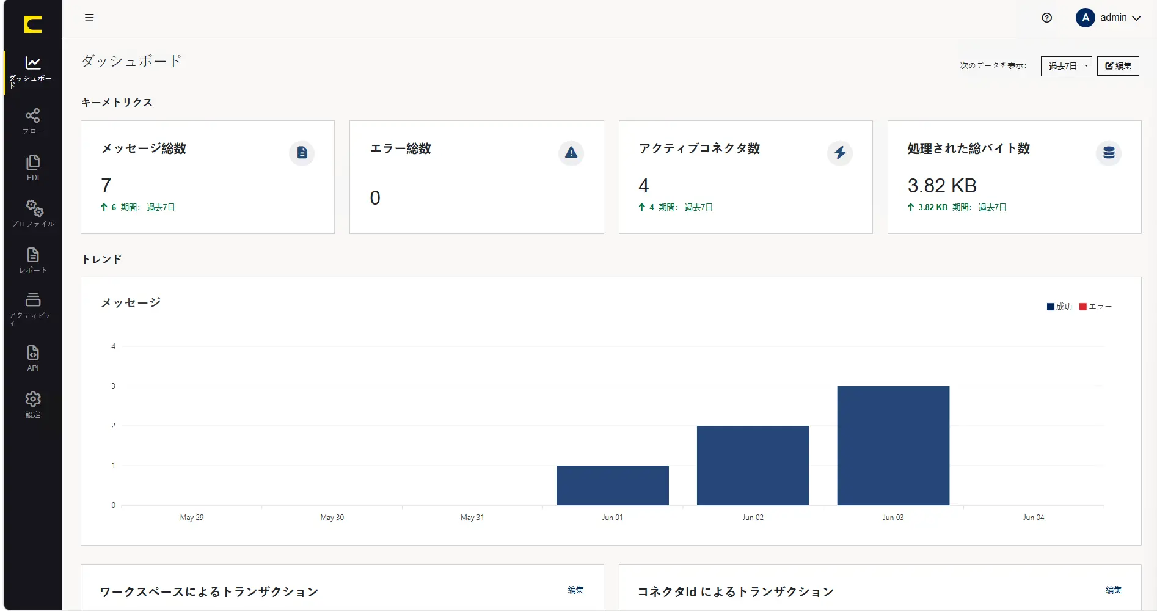Click the メッセージ chart title
This screenshot has height=611, width=1157.
pos(131,302)
